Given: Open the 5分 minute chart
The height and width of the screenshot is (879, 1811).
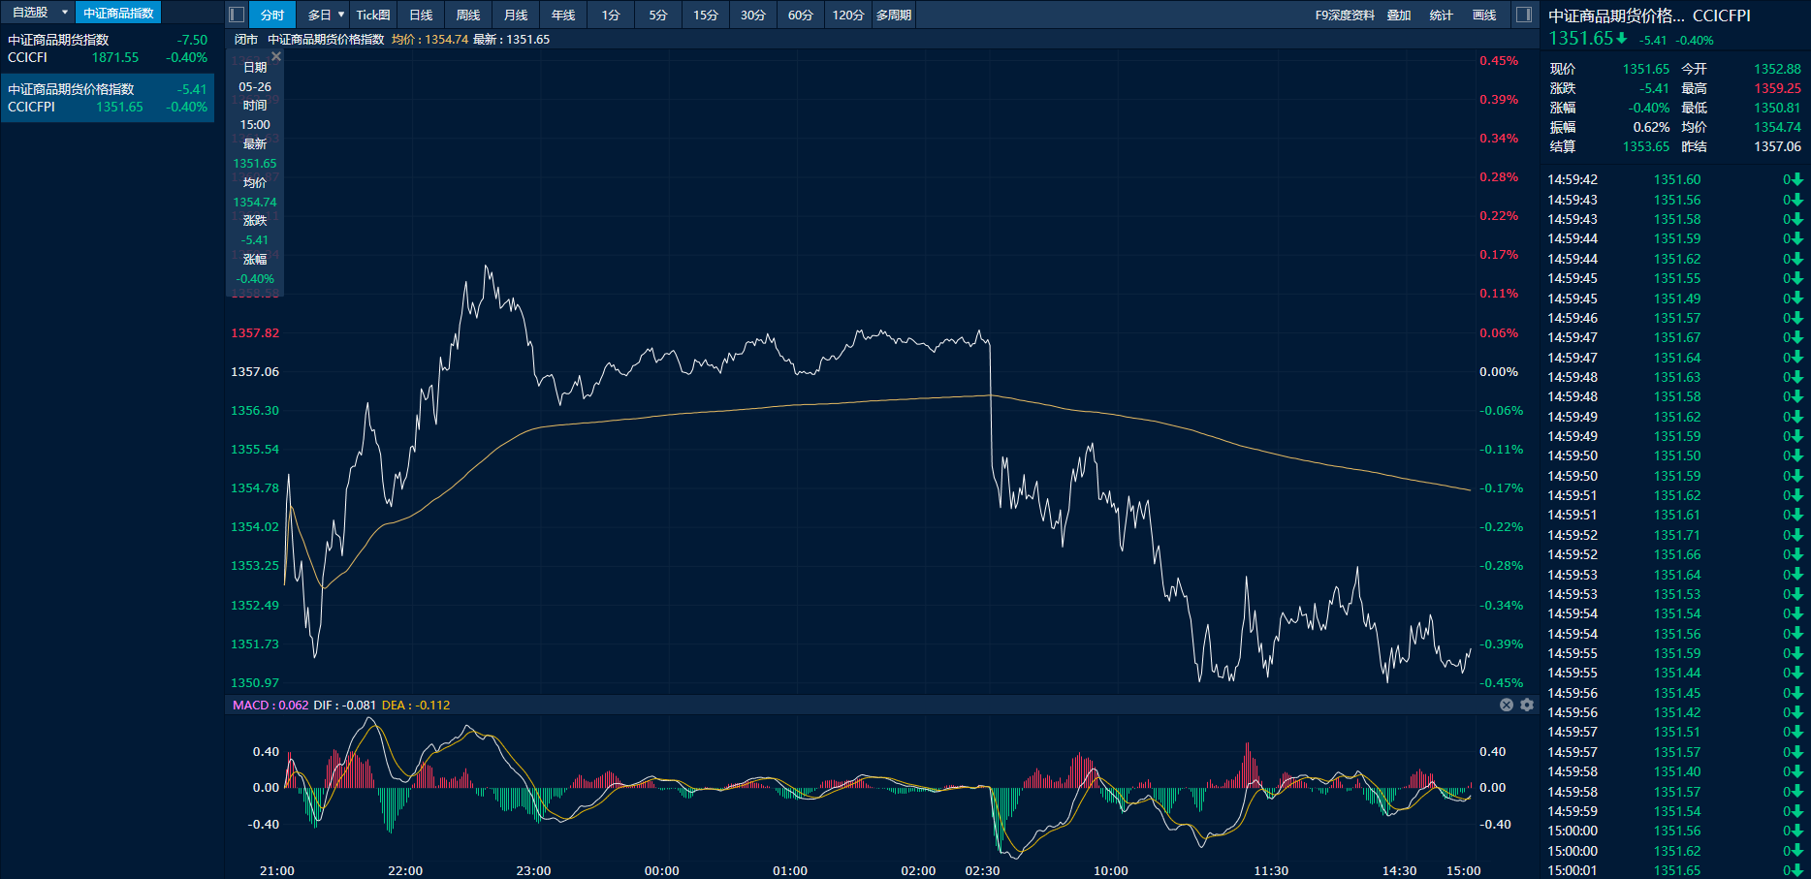Looking at the screenshot, I should pyautogui.click(x=658, y=15).
